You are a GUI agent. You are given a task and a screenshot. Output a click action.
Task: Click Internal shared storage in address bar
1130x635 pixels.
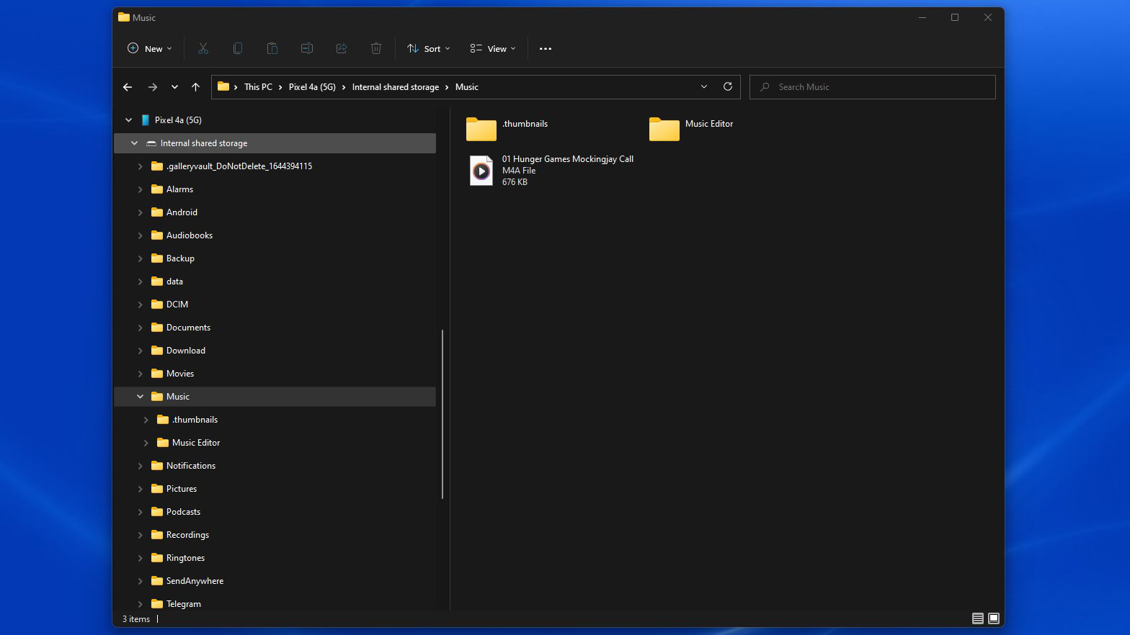tap(395, 87)
